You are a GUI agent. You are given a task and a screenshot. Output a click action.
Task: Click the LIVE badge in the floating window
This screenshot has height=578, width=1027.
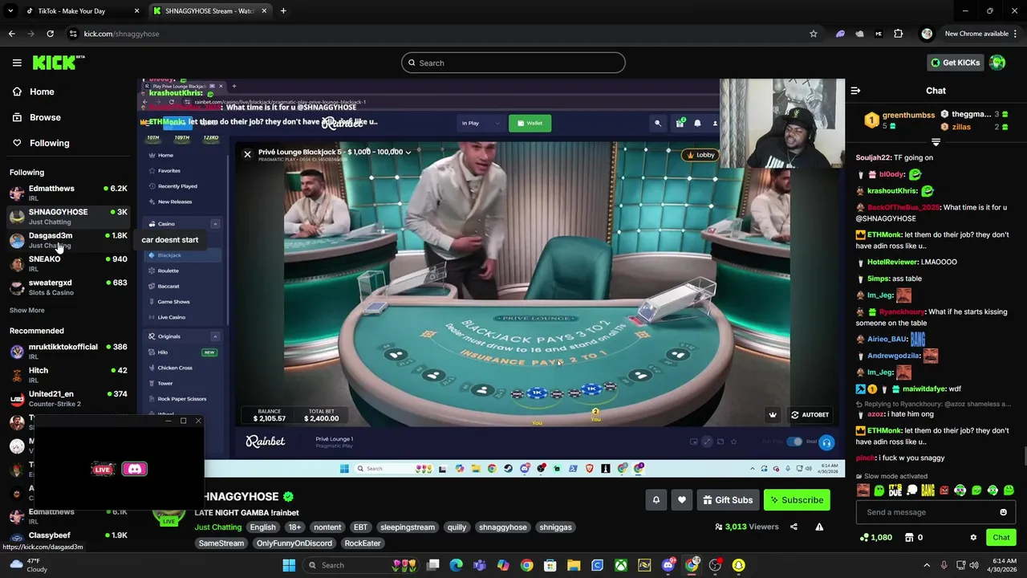click(x=103, y=469)
